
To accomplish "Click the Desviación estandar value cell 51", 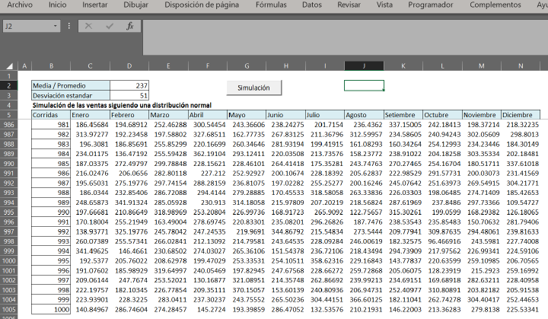I will [129, 95].
